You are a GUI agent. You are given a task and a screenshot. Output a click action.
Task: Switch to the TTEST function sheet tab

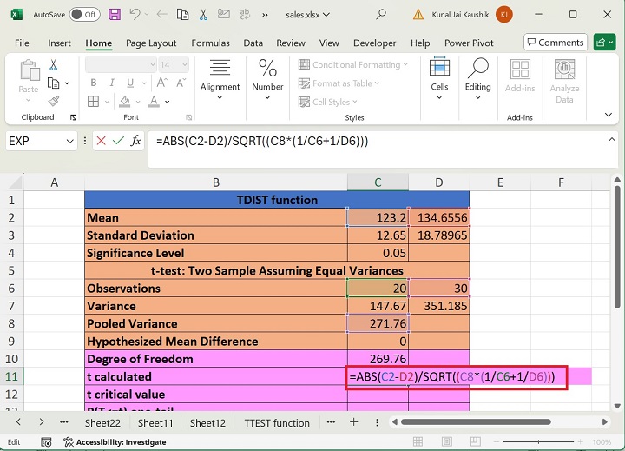point(276,423)
